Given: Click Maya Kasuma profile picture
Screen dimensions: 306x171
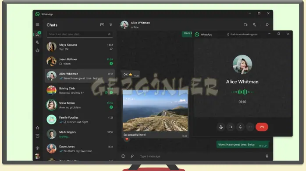Looking at the screenshot, I should 52,47.
